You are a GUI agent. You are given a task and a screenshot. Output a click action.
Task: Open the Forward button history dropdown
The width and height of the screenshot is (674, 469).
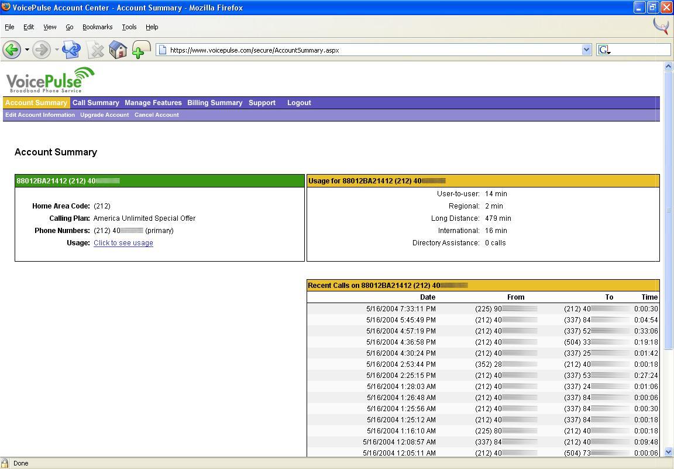[56, 50]
